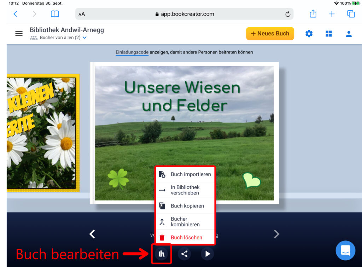Open the 'Einladungscode' link
The height and width of the screenshot is (267, 362).
coord(132,52)
